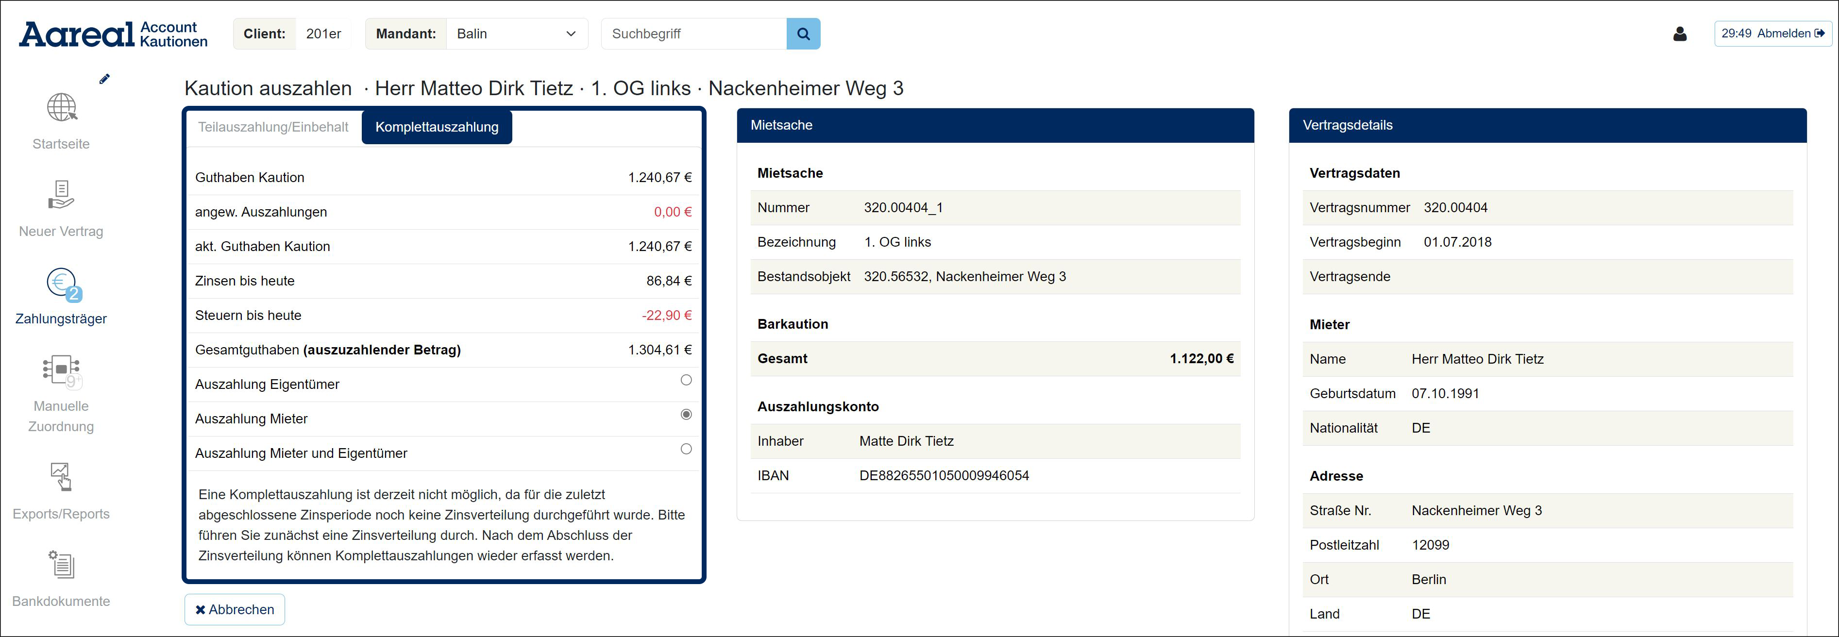Open Manuelle Zuordnung sidebar icon
Screen dimensions: 1839x637
(61, 370)
